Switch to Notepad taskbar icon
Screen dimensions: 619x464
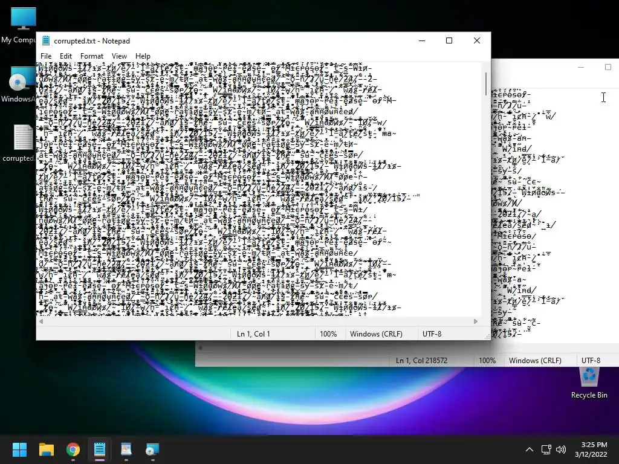[x=100, y=449]
